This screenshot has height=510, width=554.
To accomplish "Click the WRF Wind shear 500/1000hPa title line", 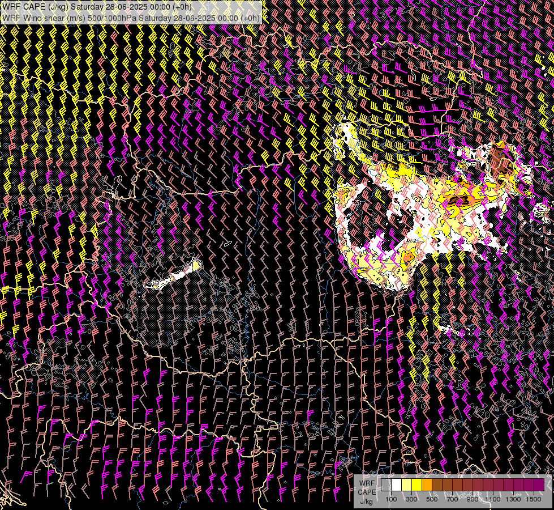I will pyautogui.click(x=131, y=18).
